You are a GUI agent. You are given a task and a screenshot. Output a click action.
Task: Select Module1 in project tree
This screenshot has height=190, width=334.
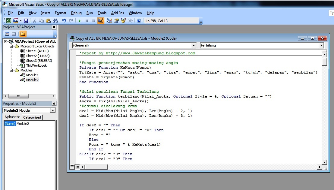coord(32,75)
